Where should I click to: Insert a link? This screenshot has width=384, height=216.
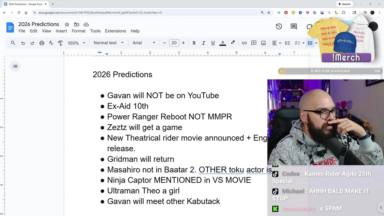click(x=244, y=43)
